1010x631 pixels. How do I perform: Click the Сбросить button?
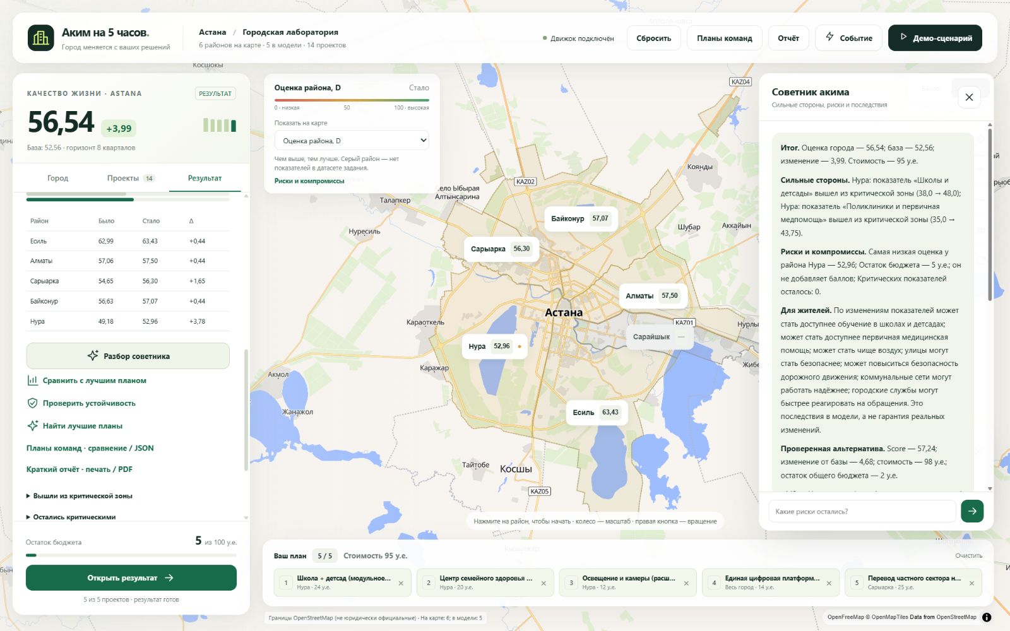(x=653, y=38)
